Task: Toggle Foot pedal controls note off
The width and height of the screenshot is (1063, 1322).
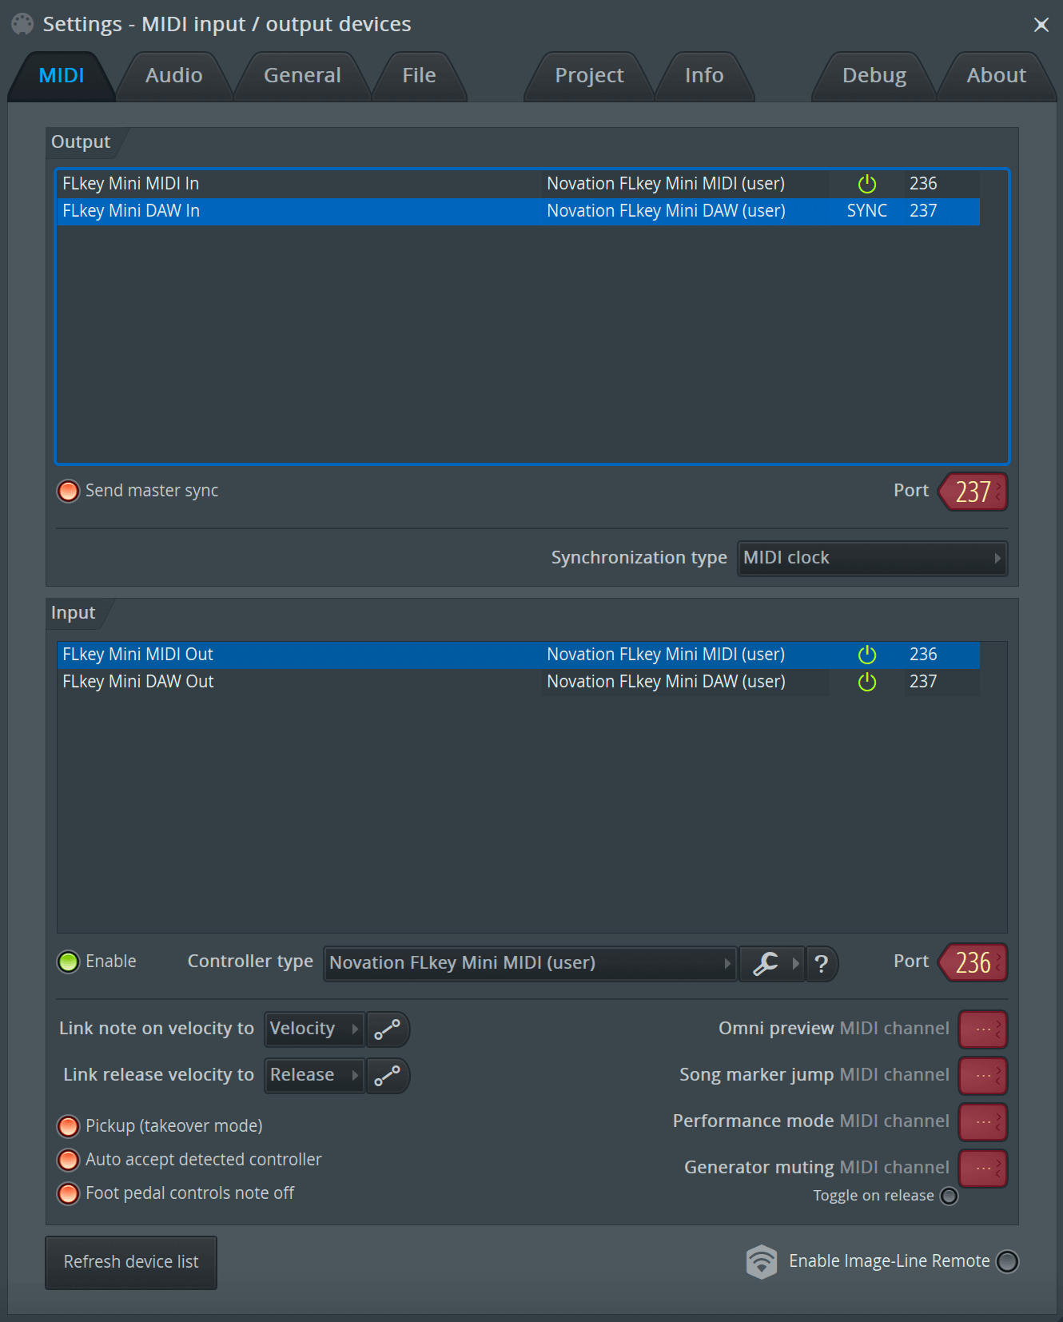Action: [69, 1193]
